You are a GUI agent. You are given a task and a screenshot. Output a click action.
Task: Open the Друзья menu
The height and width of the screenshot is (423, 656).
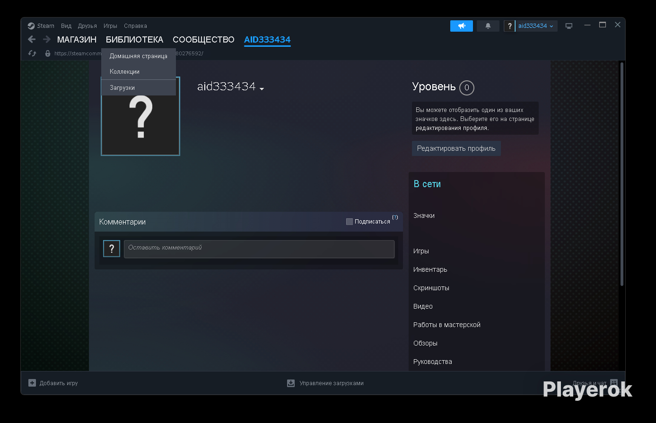pos(87,26)
